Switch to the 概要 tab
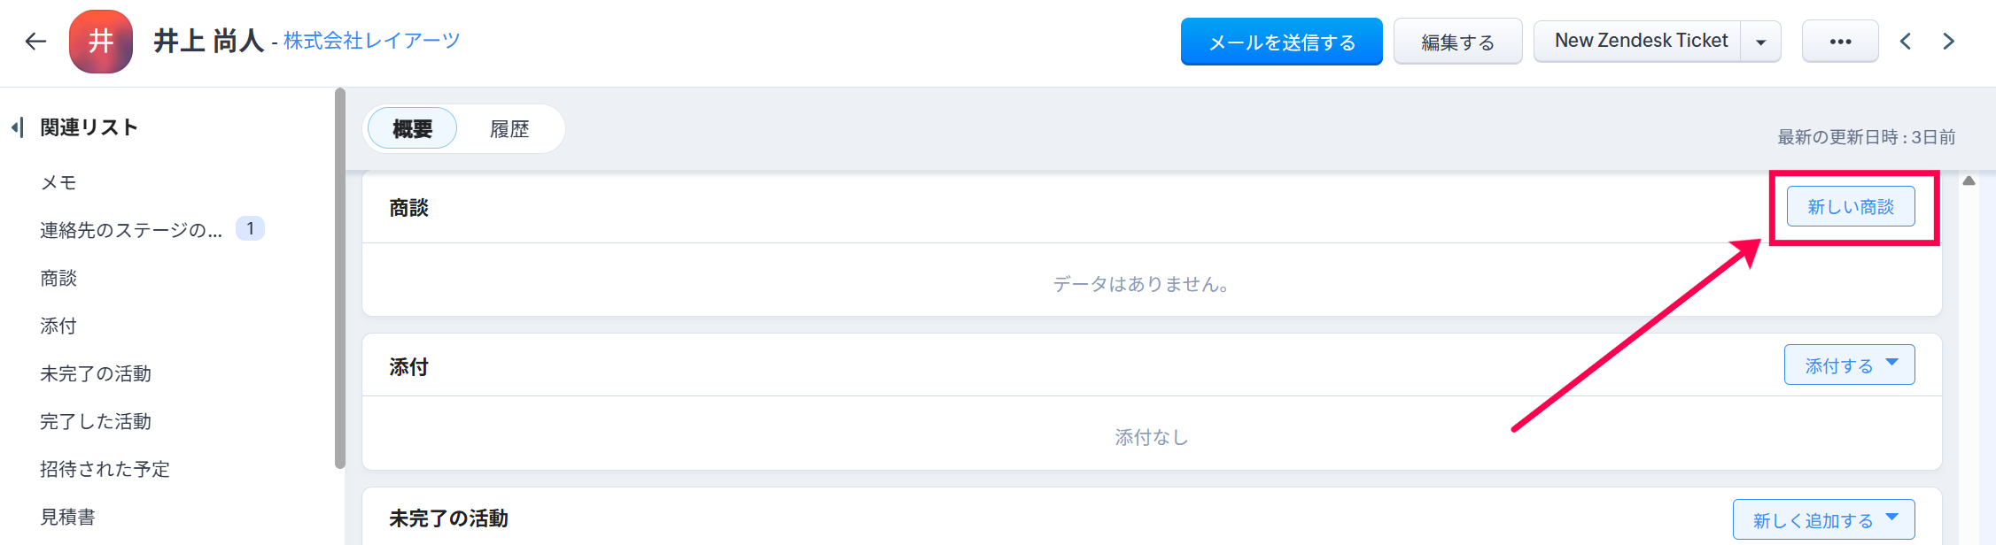 [412, 129]
